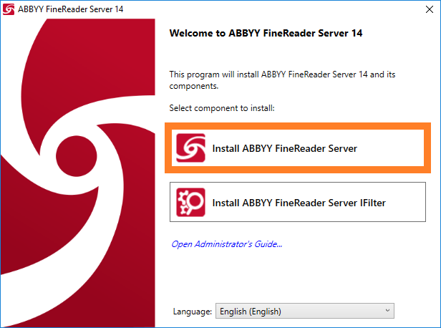Click the 'This program will install' description text
The height and width of the screenshot is (328, 441).
click(x=282, y=80)
